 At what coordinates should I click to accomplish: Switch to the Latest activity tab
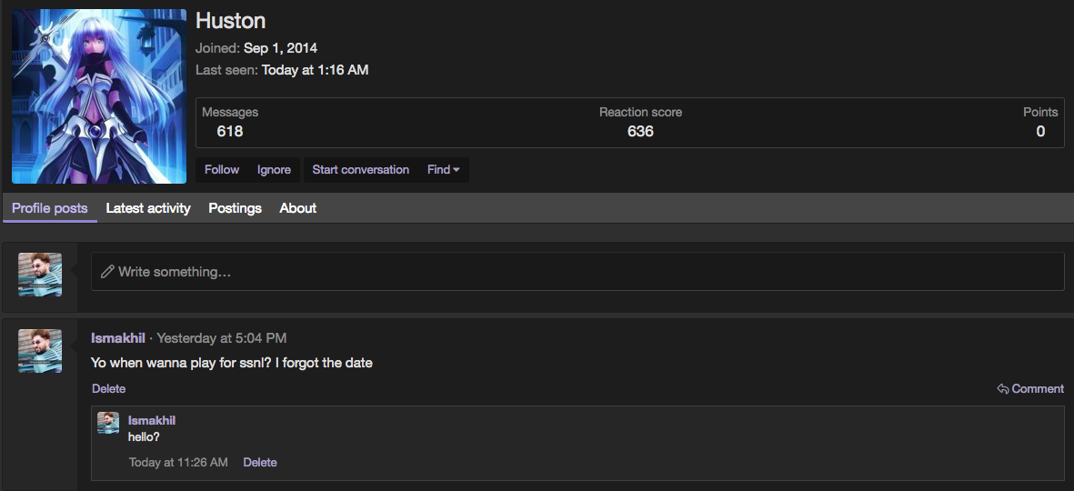point(148,208)
